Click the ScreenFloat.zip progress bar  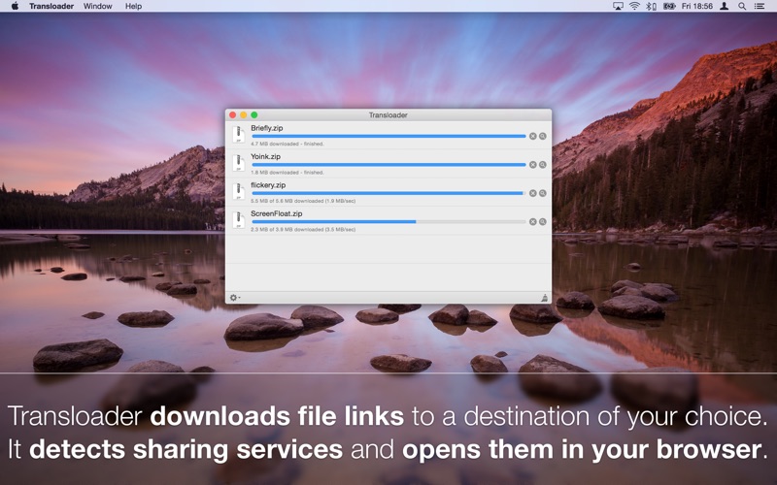tap(388, 222)
